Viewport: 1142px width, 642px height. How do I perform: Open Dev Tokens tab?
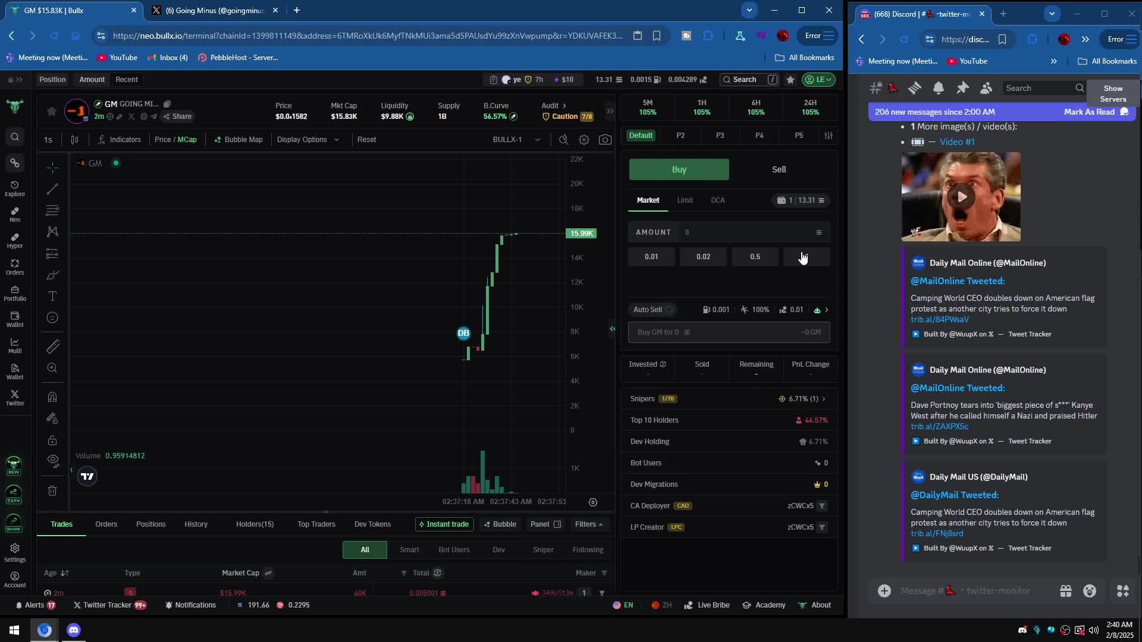[372, 524]
